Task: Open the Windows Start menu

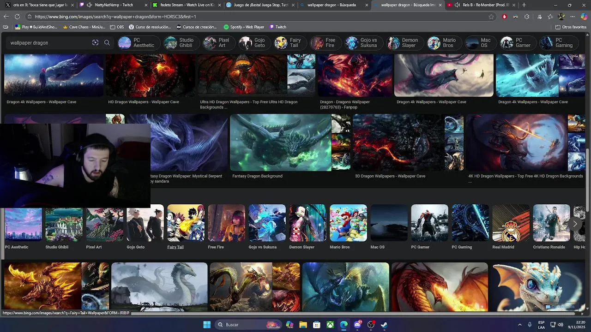Action: 207,325
